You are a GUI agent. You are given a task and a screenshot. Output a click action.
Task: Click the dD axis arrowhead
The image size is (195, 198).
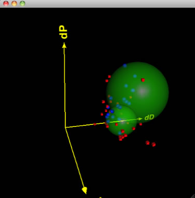pos(140,119)
